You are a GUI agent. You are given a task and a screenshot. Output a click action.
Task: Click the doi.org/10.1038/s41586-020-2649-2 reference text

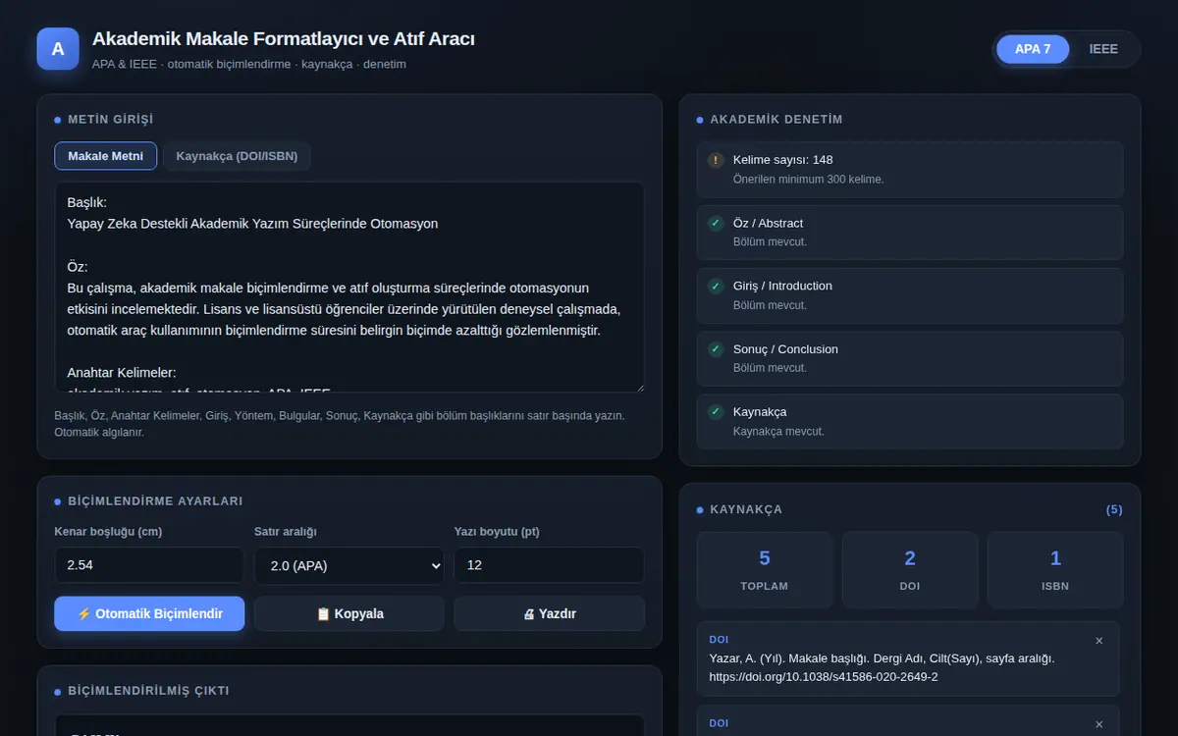click(x=824, y=677)
